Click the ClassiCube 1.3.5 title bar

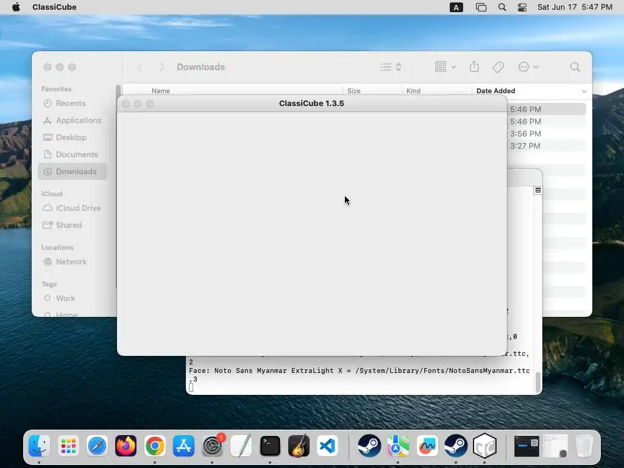(311, 104)
